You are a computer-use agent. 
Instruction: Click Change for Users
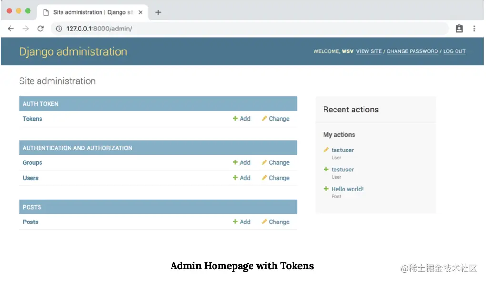coord(275,178)
